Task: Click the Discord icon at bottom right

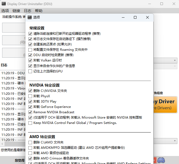Action: [161, 160]
